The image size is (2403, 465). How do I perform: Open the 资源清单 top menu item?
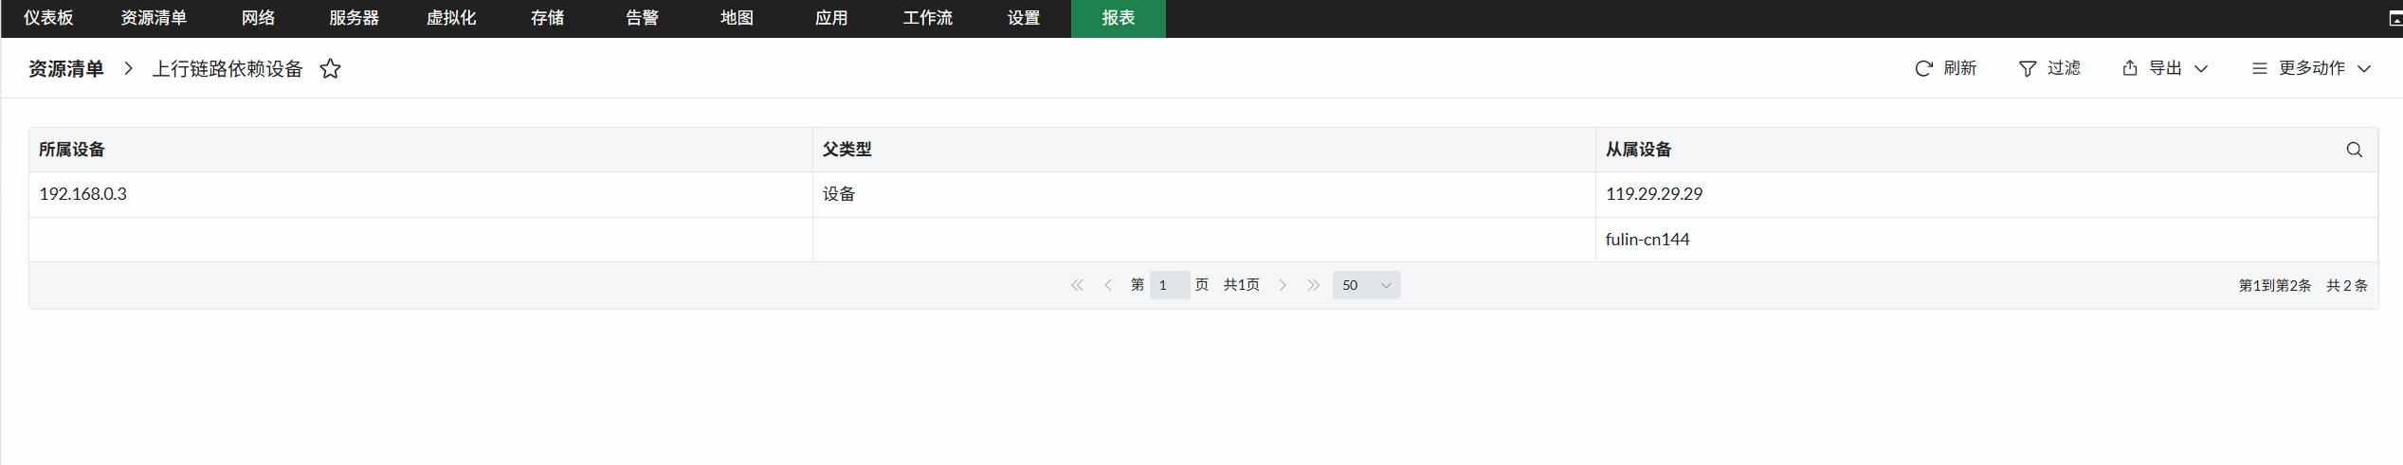[x=154, y=18]
